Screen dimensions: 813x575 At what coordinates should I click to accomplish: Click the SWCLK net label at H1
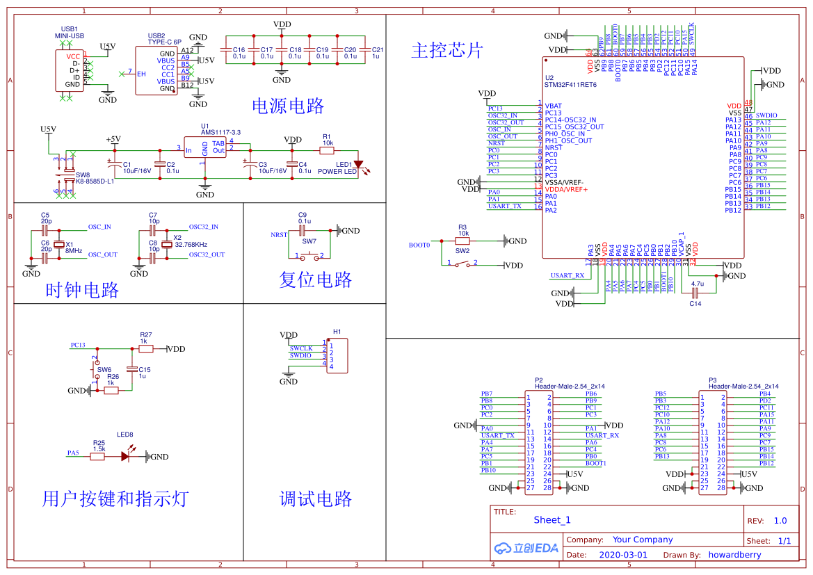pyautogui.click(x=300, y=349)
